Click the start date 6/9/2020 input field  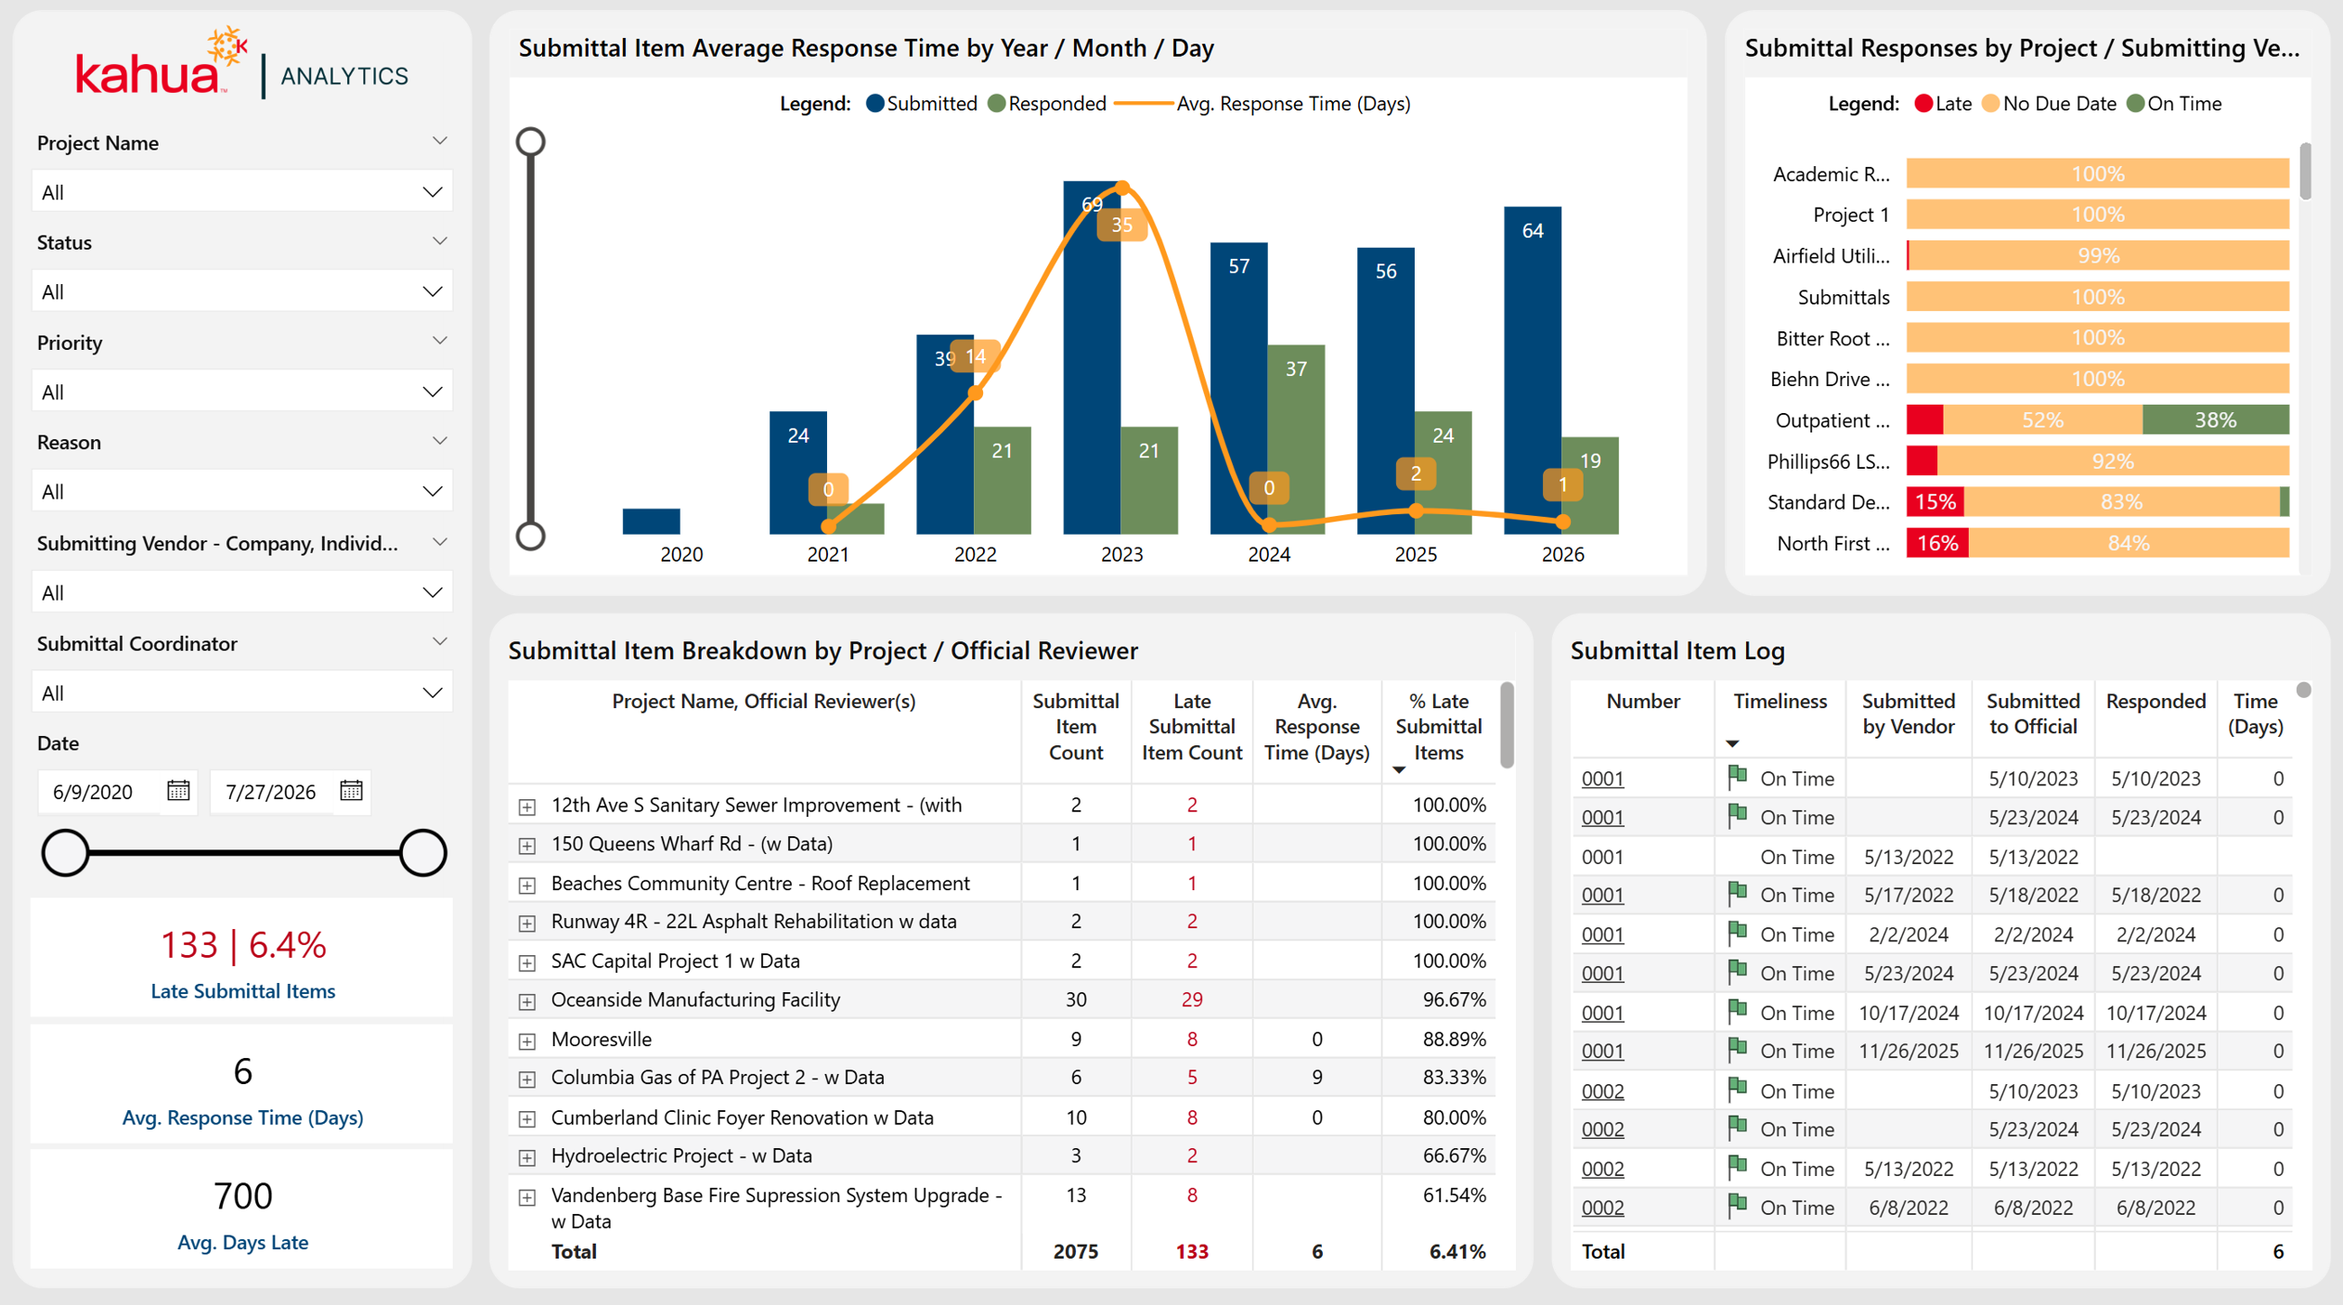click(94, 792)
